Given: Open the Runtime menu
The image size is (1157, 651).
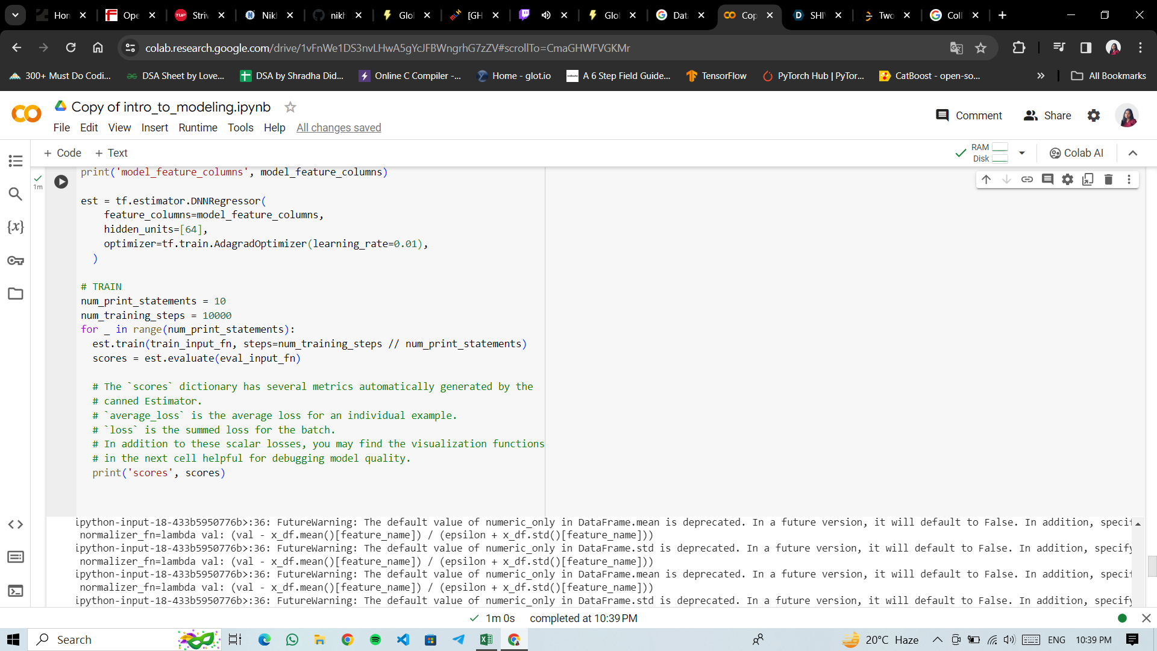Looking at the screenshot, I should [x=198, y=128].
